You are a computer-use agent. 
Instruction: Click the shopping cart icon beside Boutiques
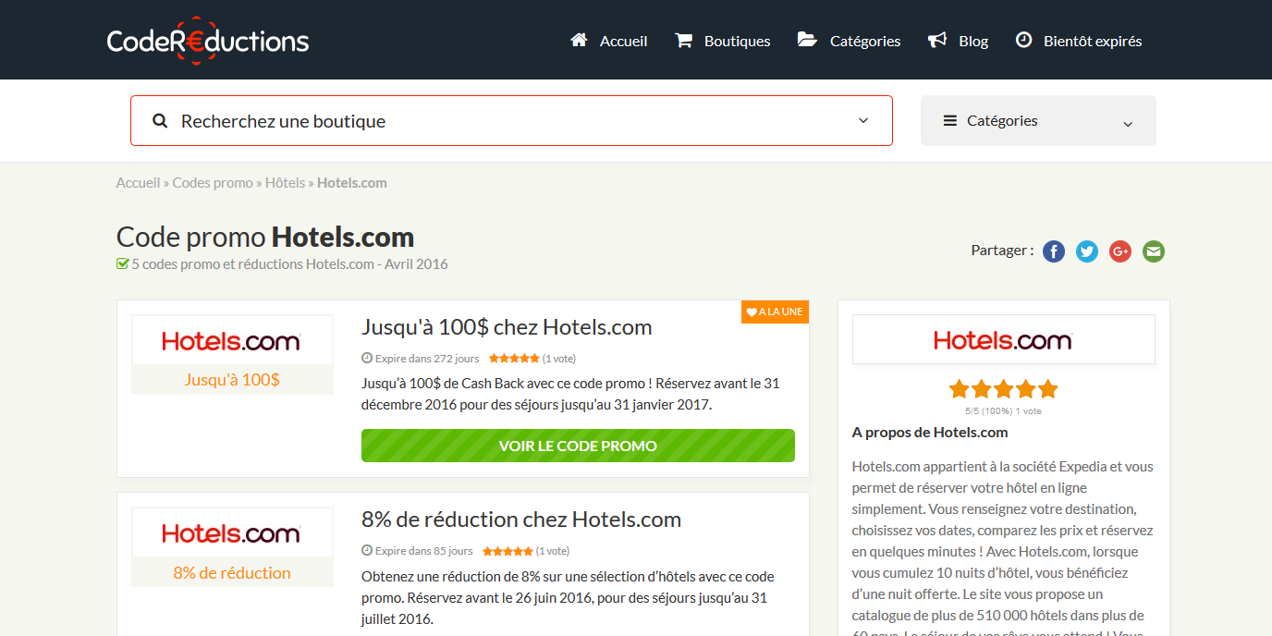684,40
